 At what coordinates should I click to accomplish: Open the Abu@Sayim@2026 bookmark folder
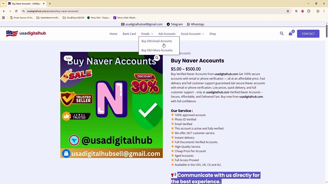pyautogui.click(x=73, y=18)
